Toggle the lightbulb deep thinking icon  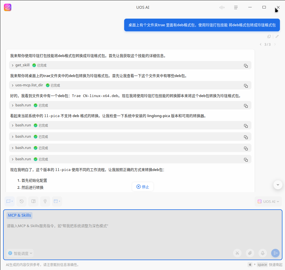[45, 201]
